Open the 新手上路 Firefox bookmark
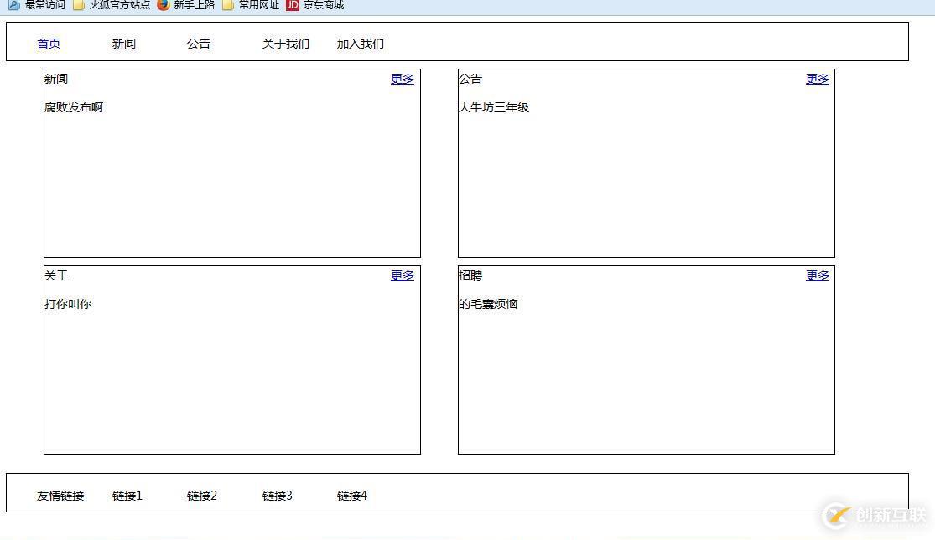Image resolution: width=935 pixels, height=540 pixels. [185, 5]
